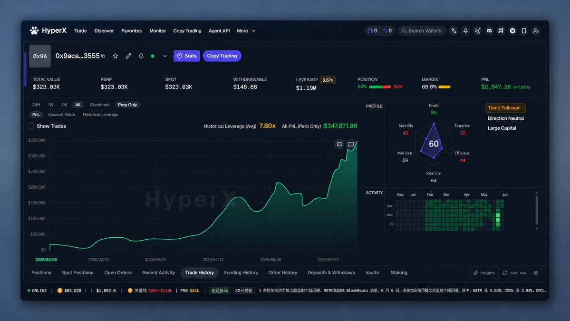570x321 pixels.
Task: Switch chart to Combined mode
Action: click(x=100, y=105)
